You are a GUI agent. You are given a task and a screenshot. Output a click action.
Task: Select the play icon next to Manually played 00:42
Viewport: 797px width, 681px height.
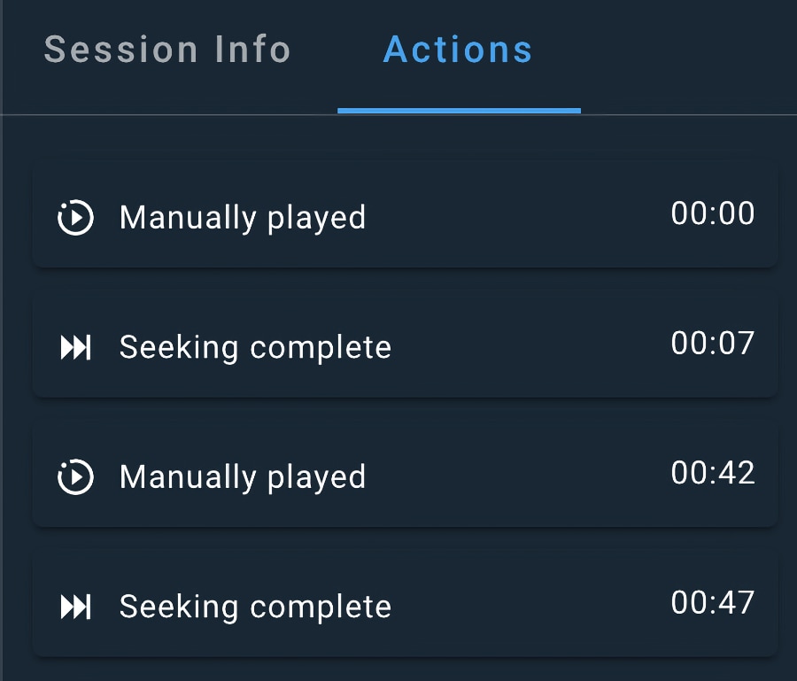coord(75,476)
